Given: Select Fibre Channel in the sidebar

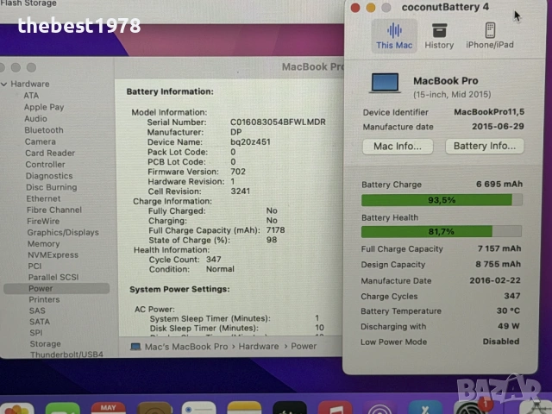Looking at the screenshot, I should (54, 210).
